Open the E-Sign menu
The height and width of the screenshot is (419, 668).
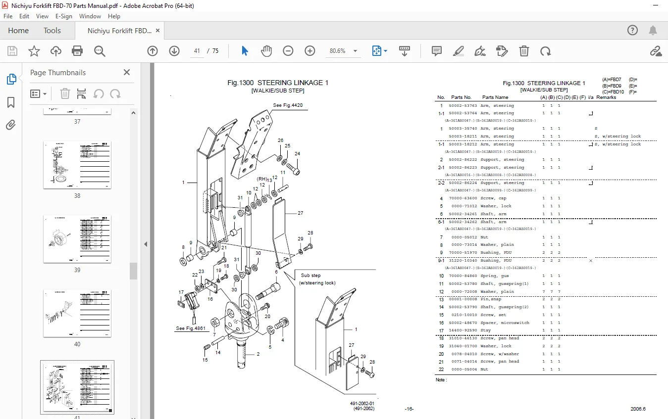[x=63, y=16]
